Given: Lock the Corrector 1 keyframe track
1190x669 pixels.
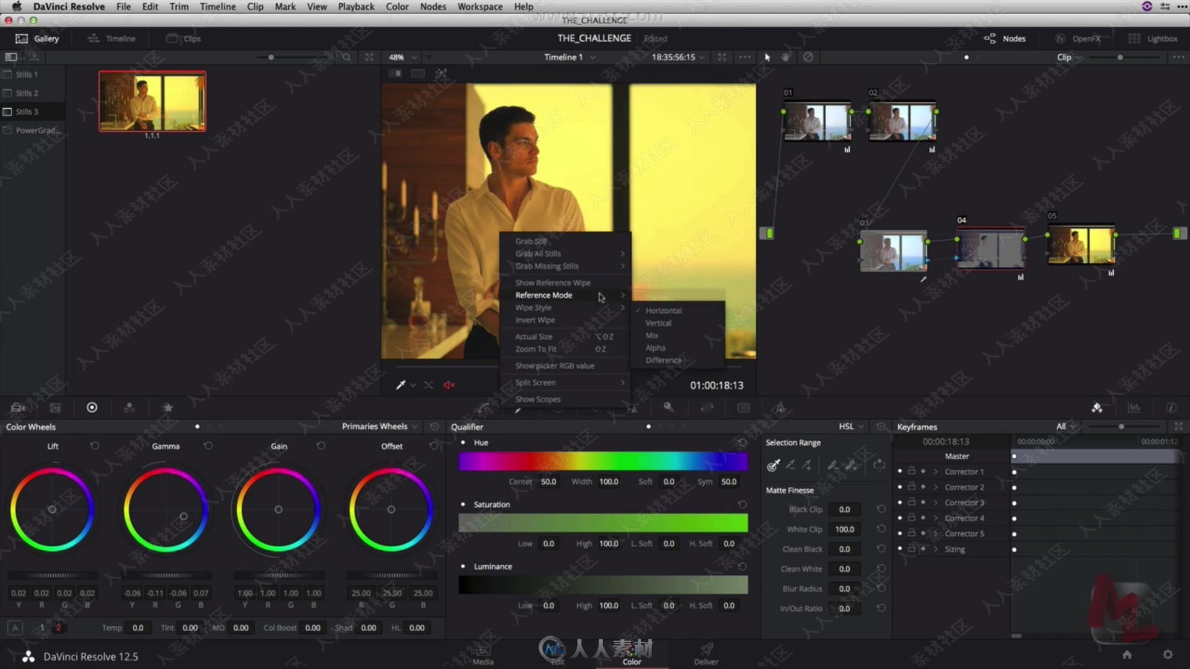Looking at the screenshot, I should coord(912,471).
